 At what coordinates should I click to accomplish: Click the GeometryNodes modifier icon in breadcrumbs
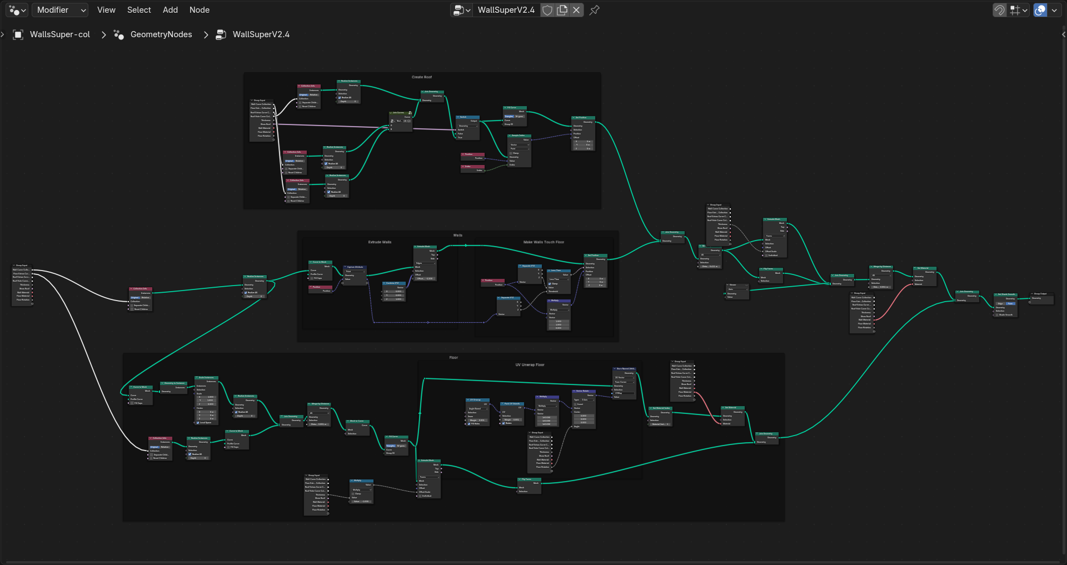(x=118, y=34)
